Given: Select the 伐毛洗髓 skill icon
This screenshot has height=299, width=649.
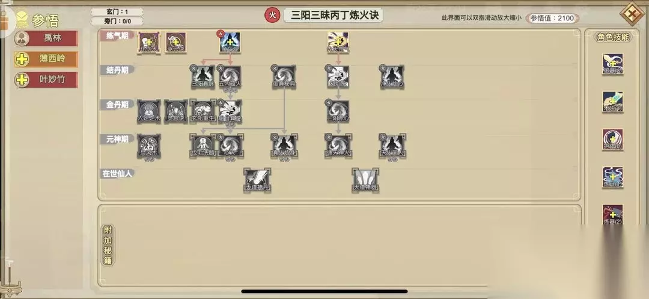Looking at the screenshot, I should pos(203,146).
